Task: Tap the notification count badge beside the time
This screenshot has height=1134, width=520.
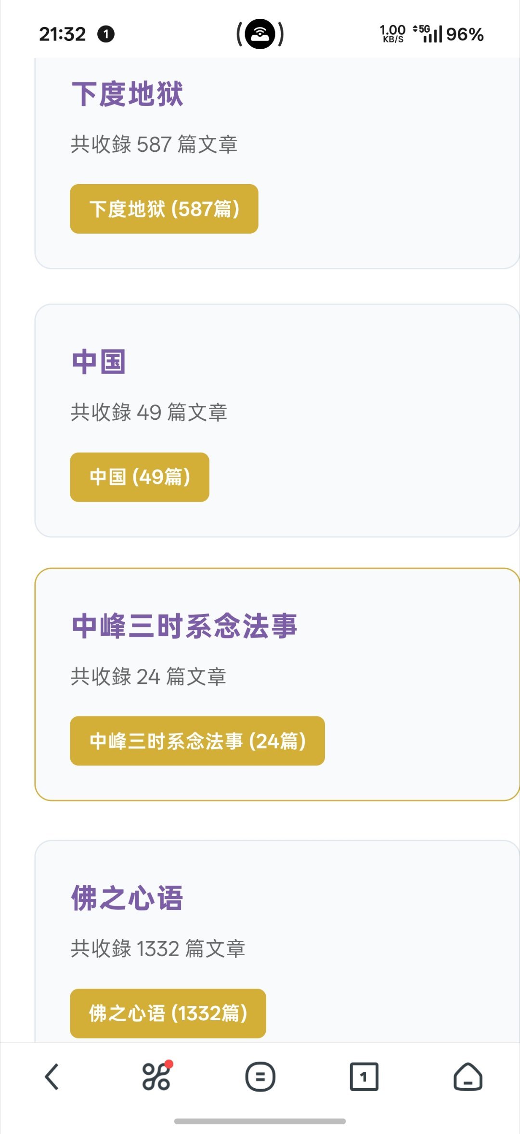Action: 106,34
